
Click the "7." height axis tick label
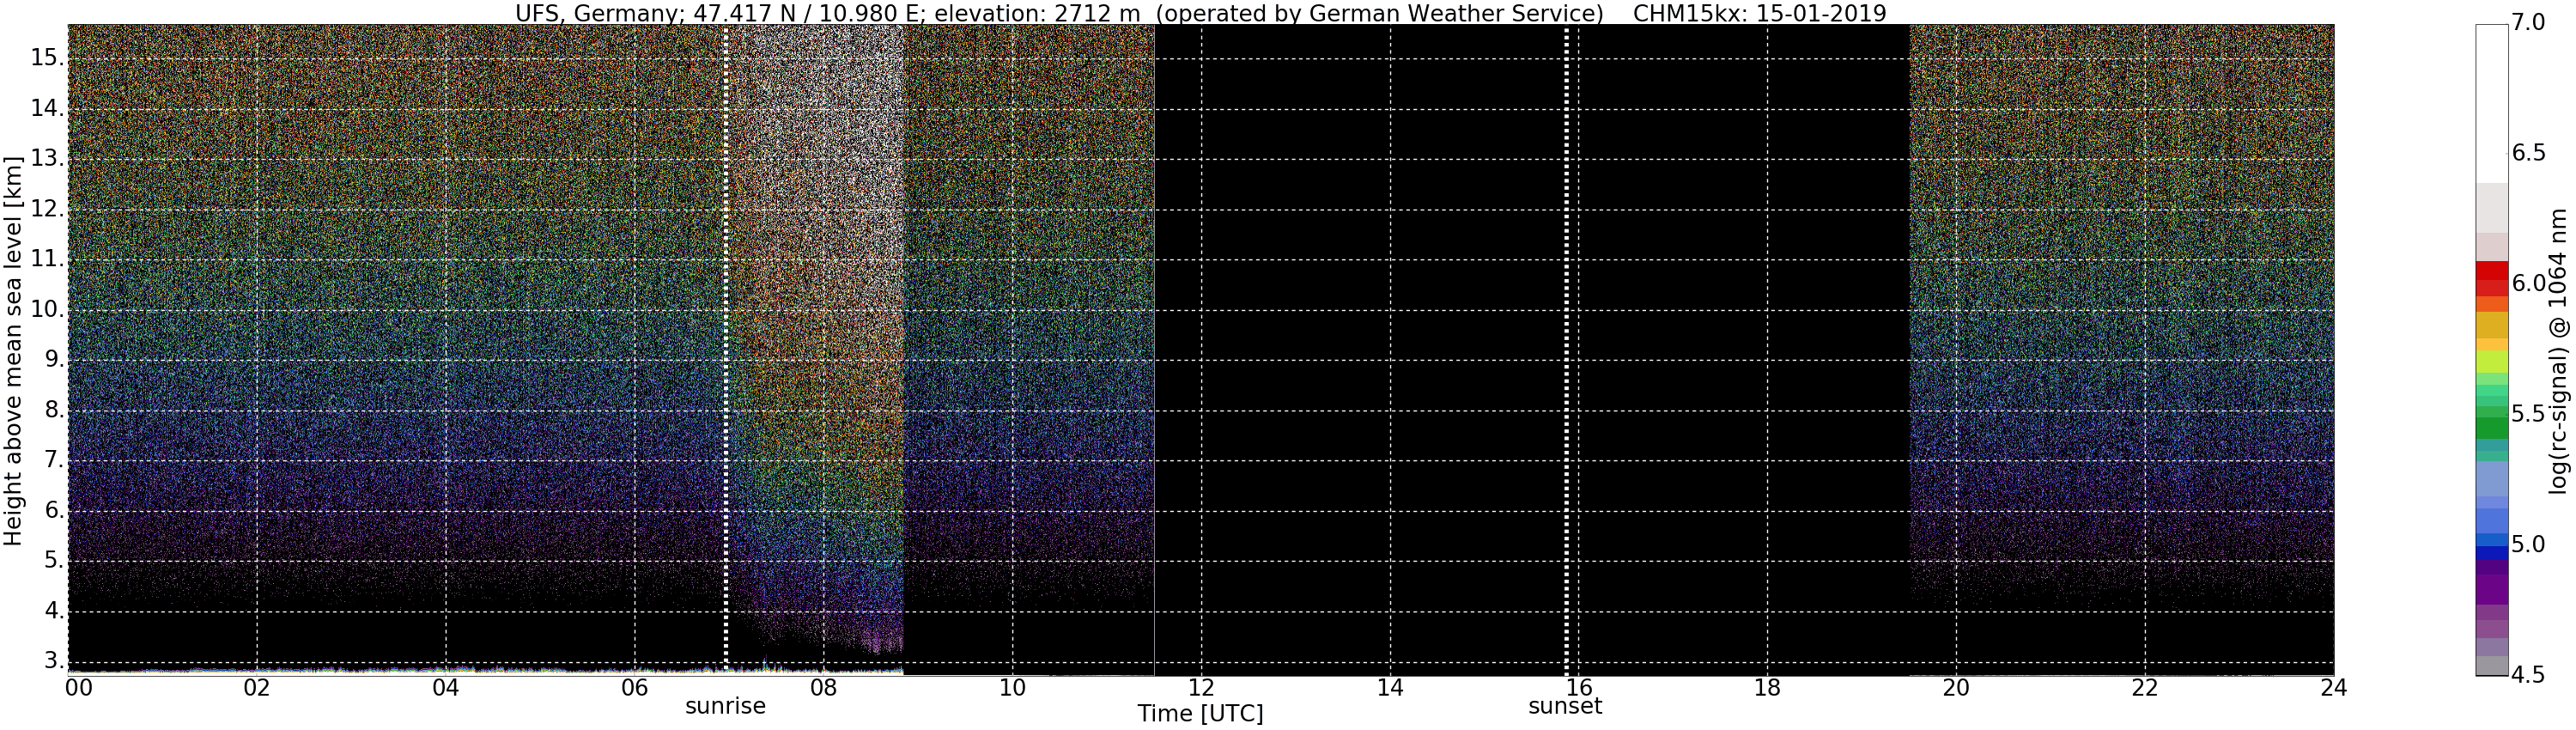tap(52, 460)
